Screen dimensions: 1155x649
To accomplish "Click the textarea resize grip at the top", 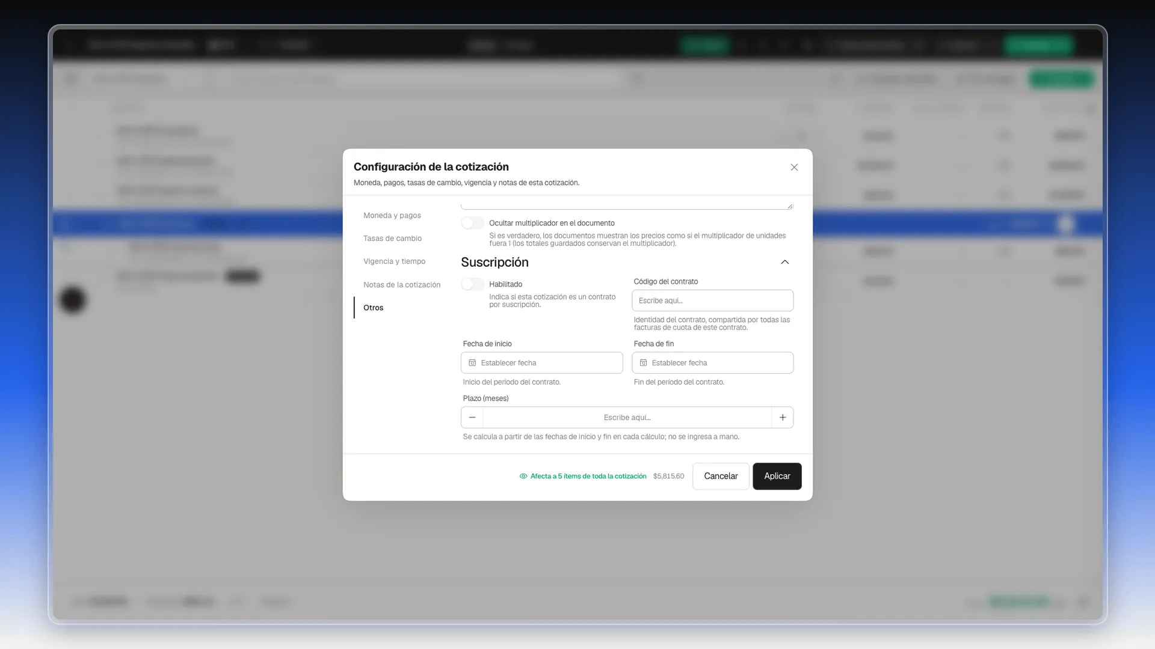I will (x=790, y=206).
